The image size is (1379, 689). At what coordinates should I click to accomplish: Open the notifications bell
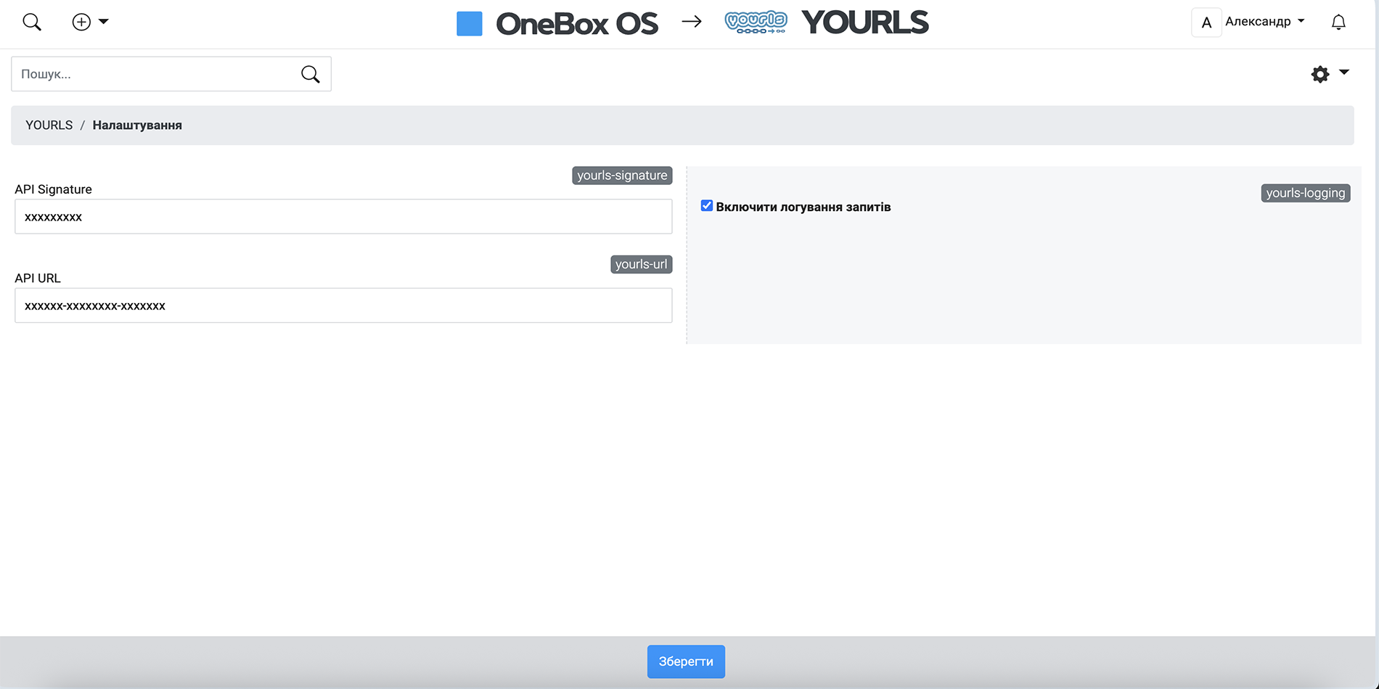(1338, 22)
